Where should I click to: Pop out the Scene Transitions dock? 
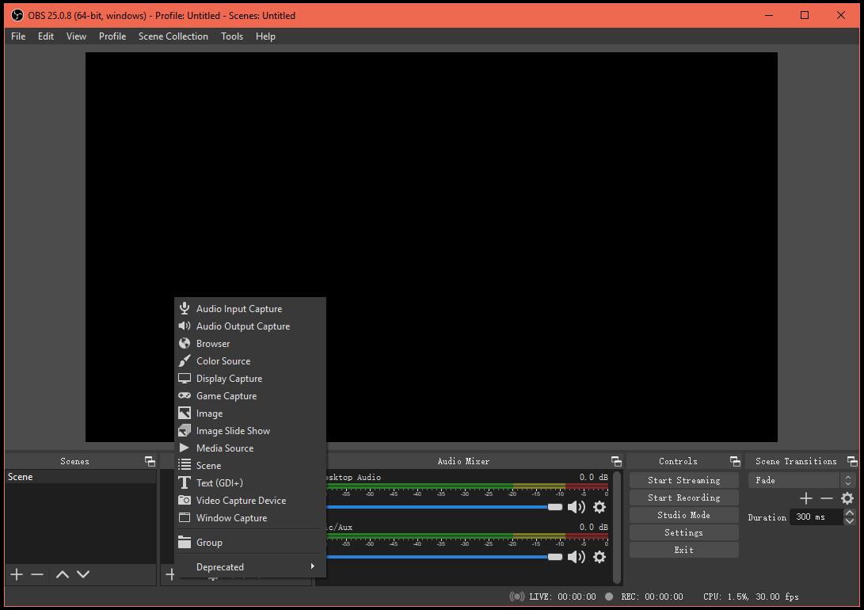tap(852, 461)
